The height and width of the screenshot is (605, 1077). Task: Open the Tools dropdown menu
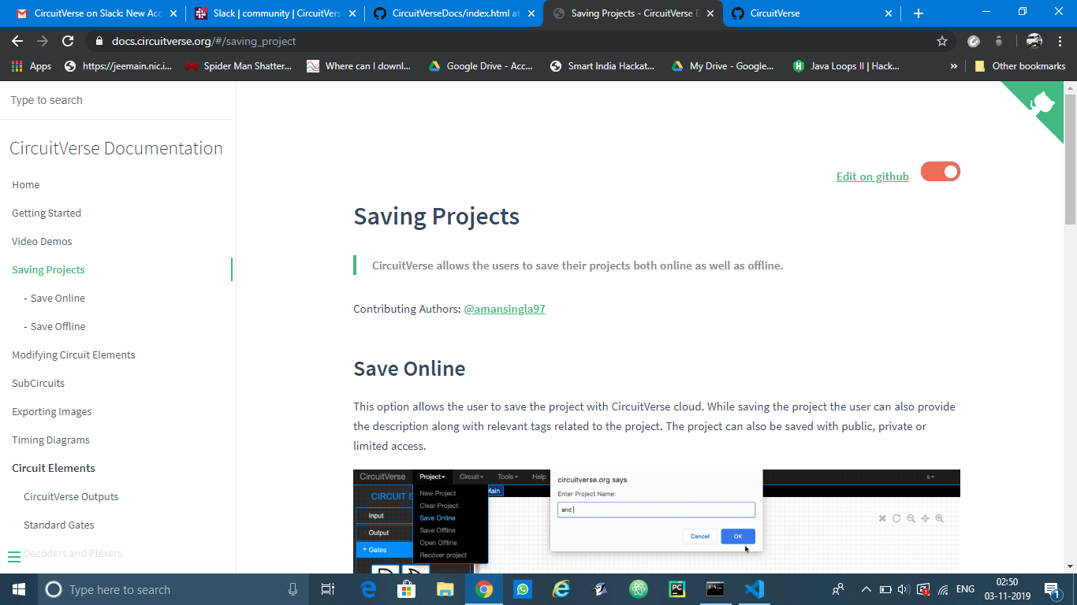(x=507, y=477)
